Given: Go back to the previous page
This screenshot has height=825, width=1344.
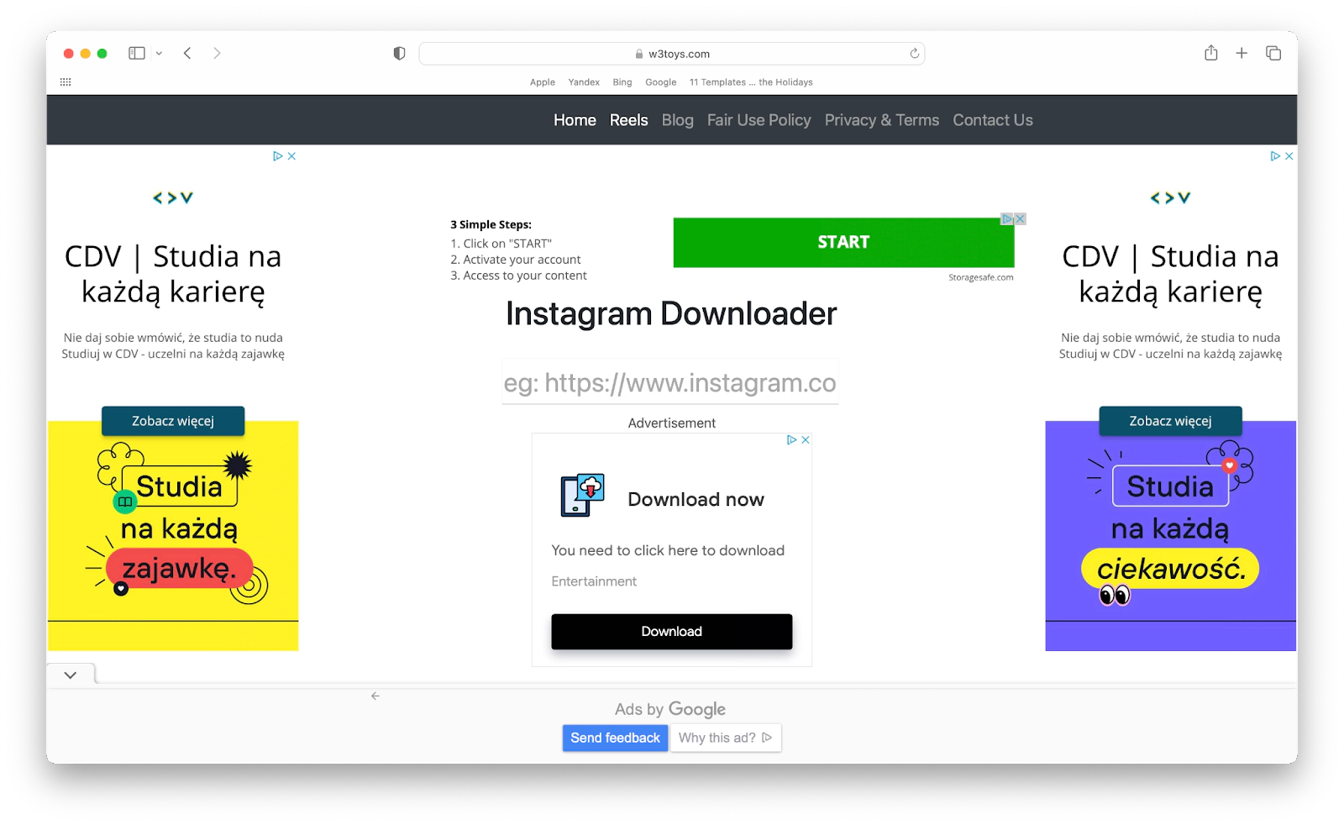Looking at the screenshot, I should [x=187, y=53].
